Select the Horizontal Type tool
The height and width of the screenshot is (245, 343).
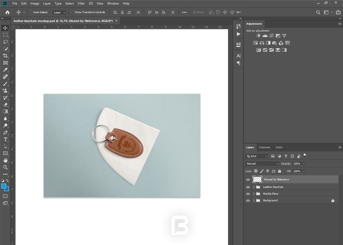pyautogui.click(x=5, y=140)
